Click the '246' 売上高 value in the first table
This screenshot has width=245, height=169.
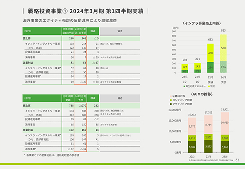coord(84,38)
